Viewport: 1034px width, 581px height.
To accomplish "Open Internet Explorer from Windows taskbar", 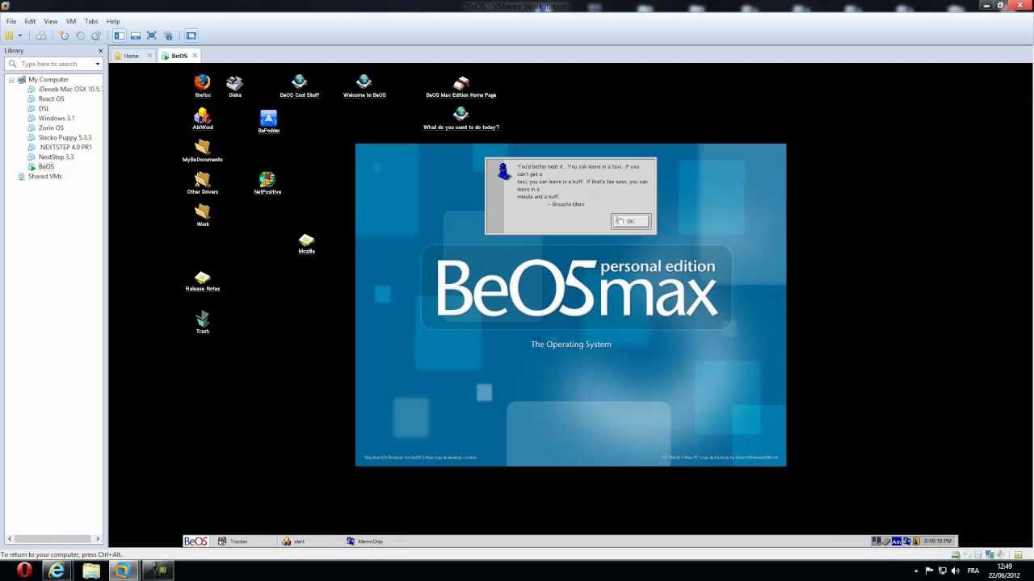I will click(x=57, y=571).
